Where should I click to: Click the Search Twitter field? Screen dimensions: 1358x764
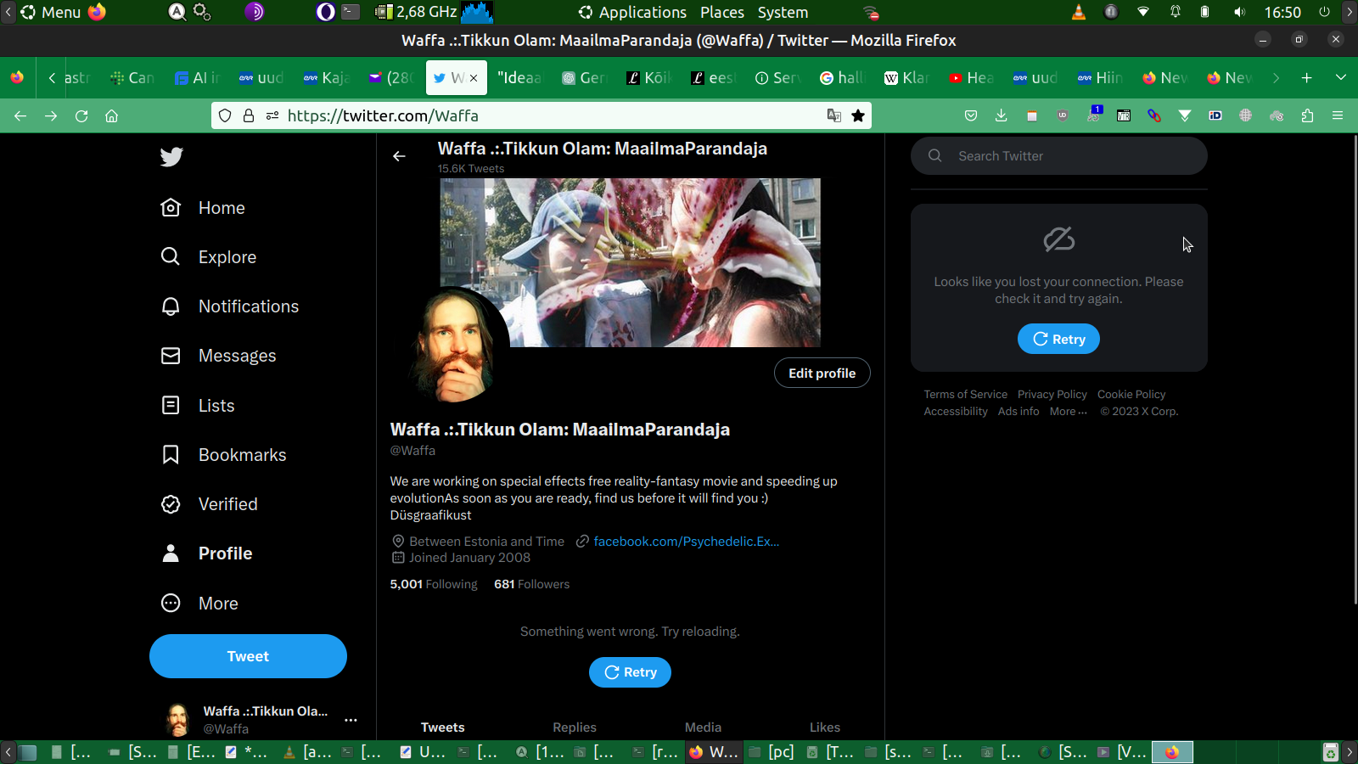[x=1059, y=156]
